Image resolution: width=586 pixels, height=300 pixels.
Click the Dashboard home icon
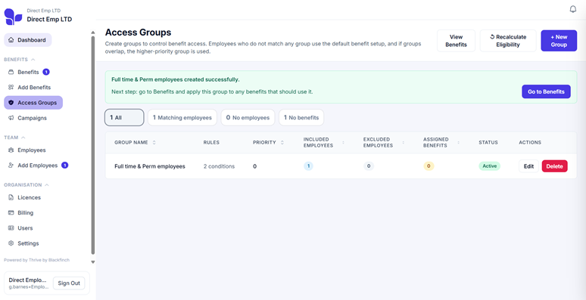coord(11,40)
